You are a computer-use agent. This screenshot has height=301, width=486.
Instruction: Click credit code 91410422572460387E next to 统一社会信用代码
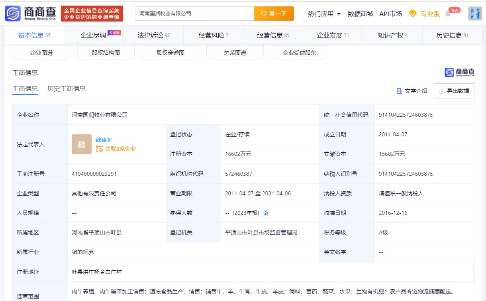[406, 115]
